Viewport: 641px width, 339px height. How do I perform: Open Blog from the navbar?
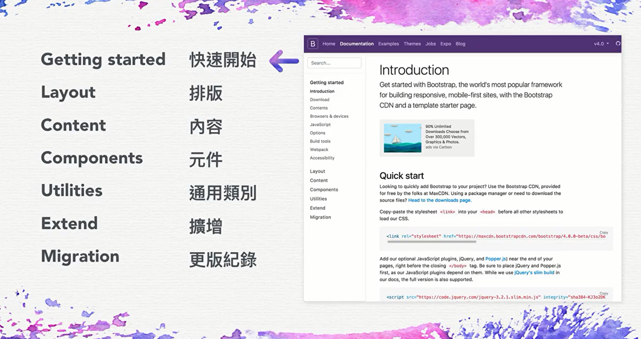point(460,44)
